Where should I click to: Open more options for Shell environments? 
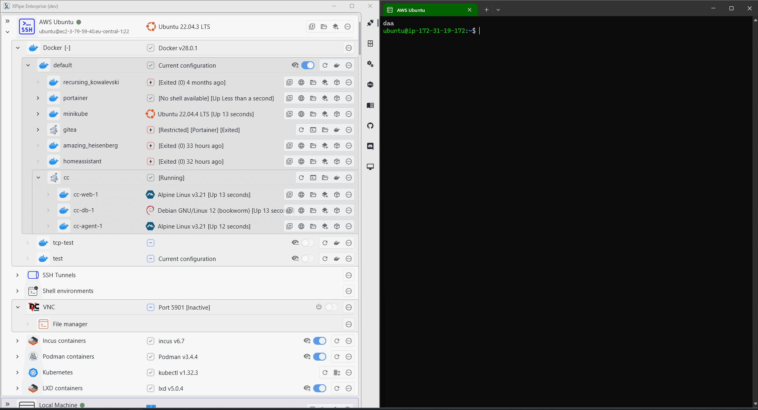tap(349, 291)
